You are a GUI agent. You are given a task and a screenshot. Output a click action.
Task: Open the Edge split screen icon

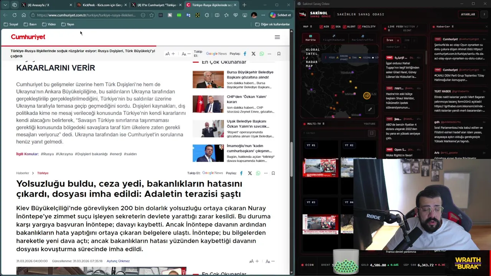coord(217,15)
